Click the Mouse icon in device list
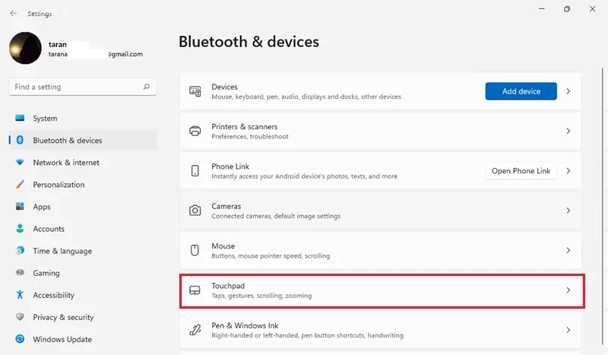Image resolution: width=608 pixels, height=355 pixels. [x=195, y=250]
